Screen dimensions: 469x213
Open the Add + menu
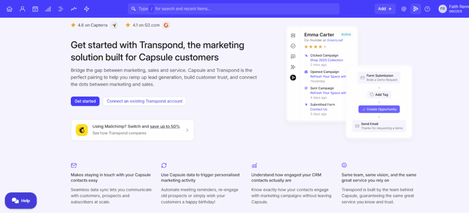tap(385, 9)
